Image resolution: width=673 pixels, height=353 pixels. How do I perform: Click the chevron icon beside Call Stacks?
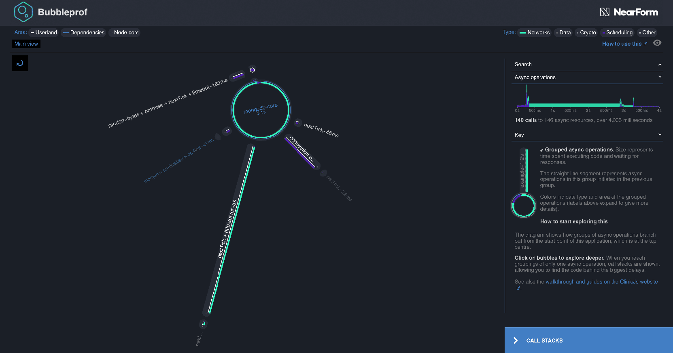coord(515,340)
